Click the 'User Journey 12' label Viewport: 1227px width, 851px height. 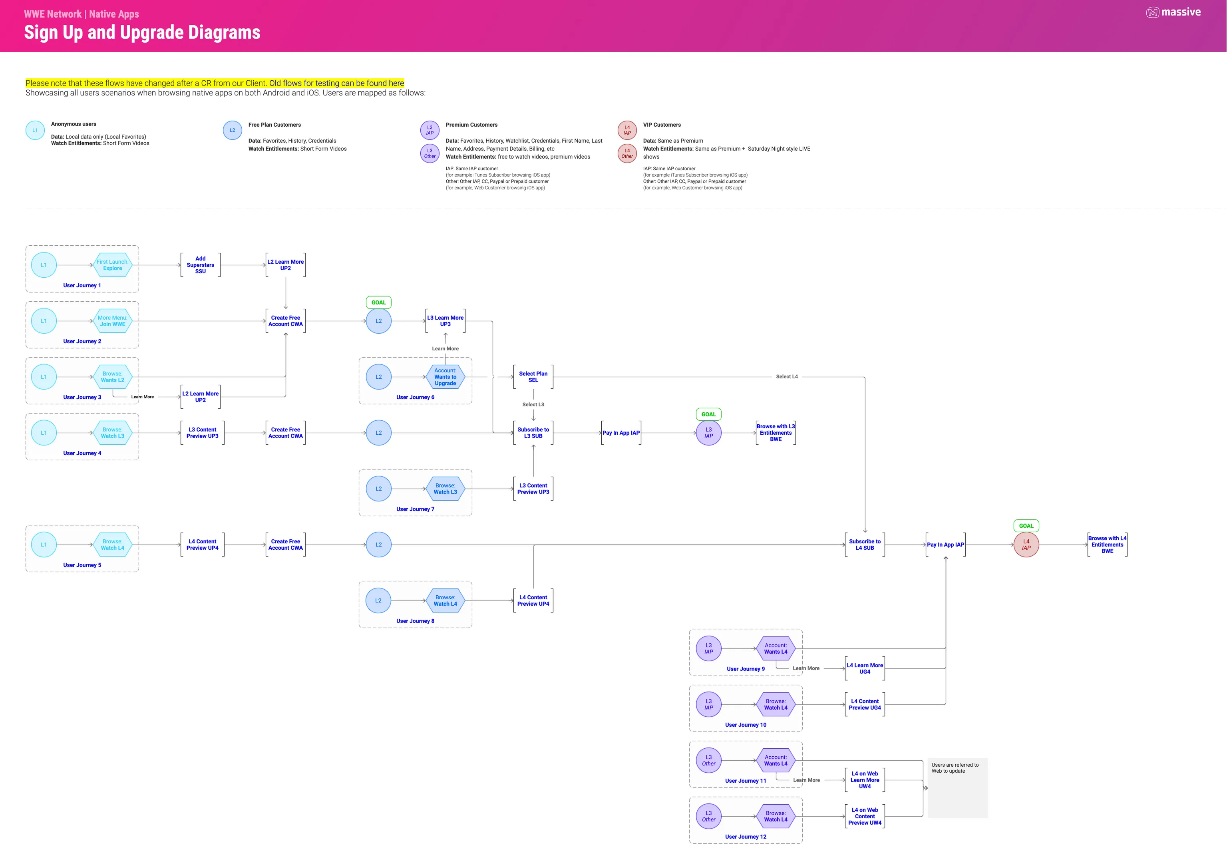[x=746, y=837]
